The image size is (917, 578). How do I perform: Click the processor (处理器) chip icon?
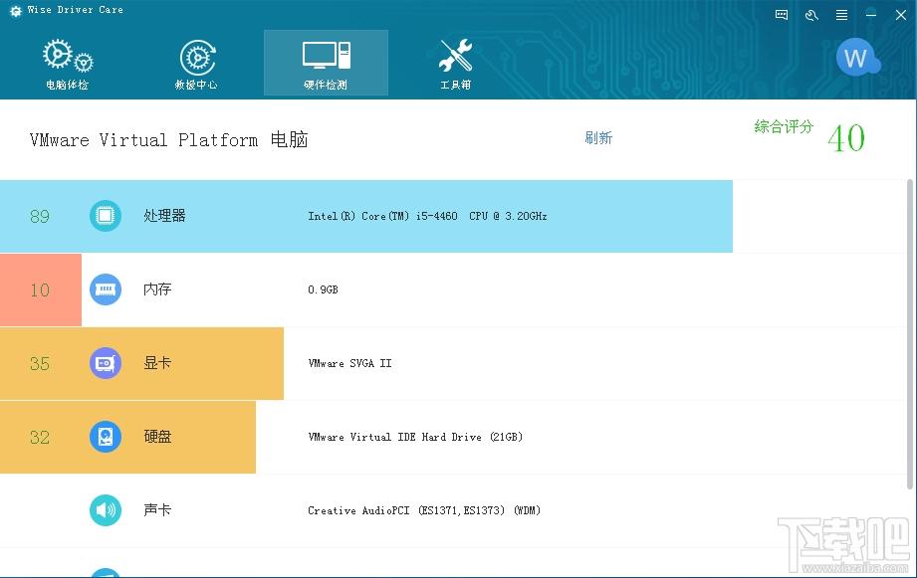106,216
